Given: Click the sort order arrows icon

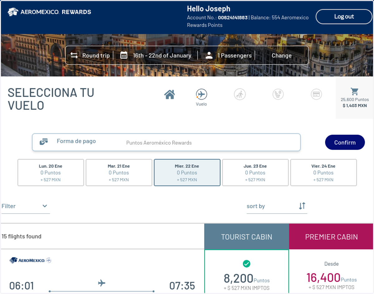Looking at the screenshot, I should (302, 206).
